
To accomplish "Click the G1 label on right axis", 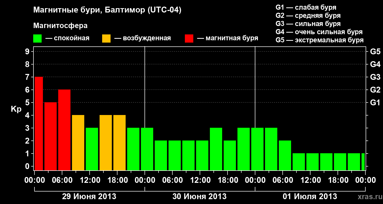I will point(375,103).
